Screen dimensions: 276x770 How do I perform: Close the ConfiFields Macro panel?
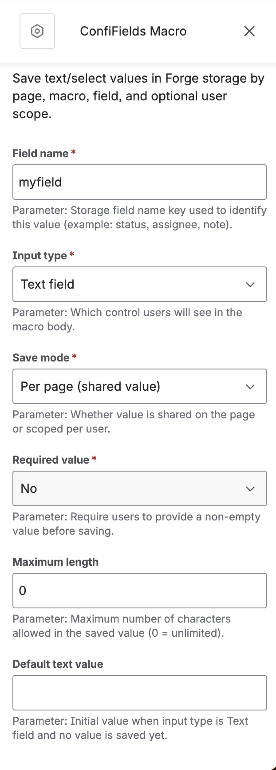click(249, 31)
